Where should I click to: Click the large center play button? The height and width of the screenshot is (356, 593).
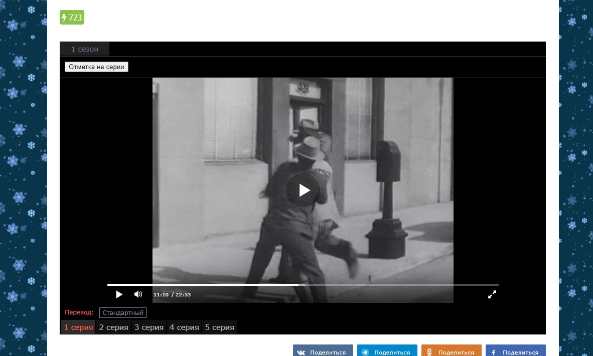click(303, 190)
